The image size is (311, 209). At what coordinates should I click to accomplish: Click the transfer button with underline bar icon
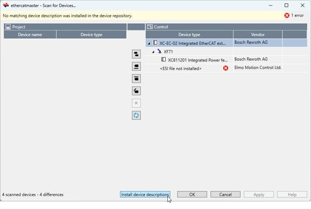[136, 67]
